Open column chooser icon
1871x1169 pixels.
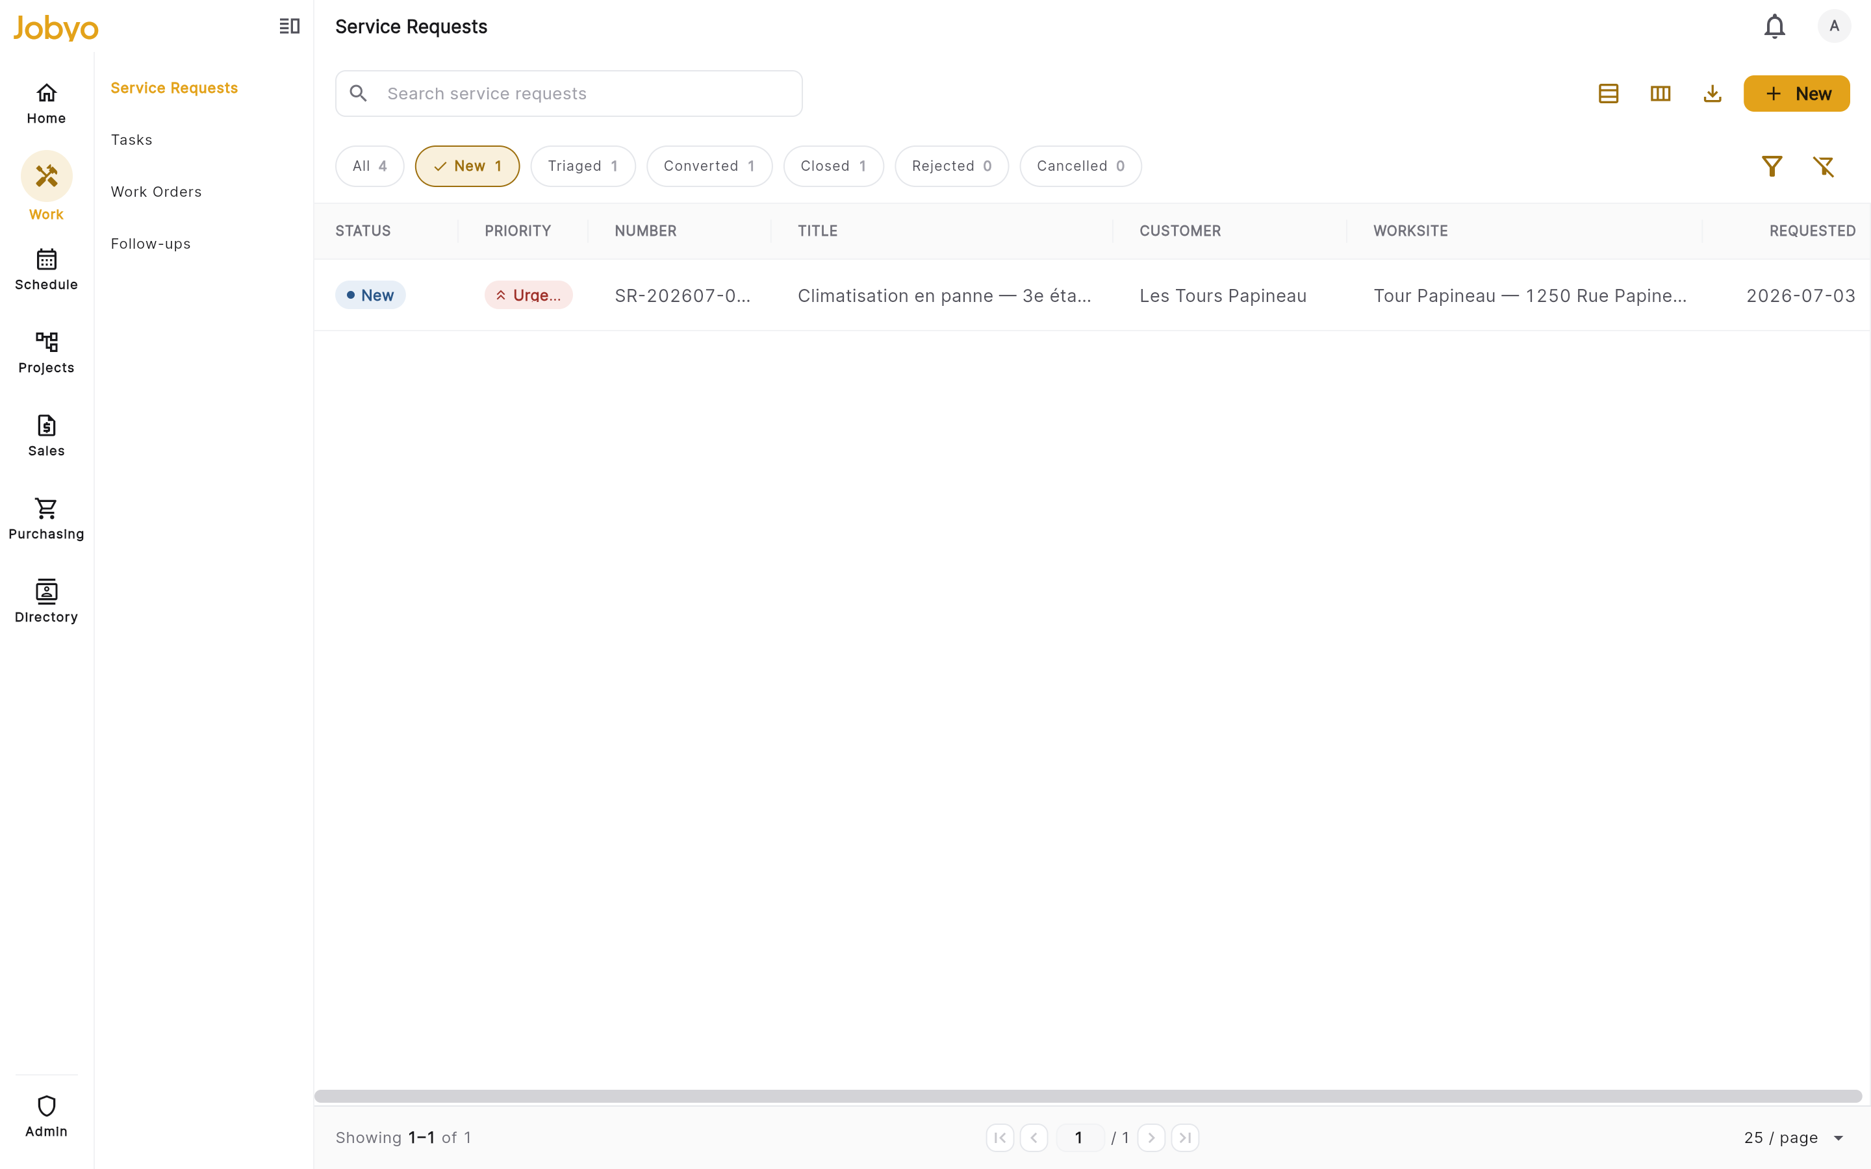[1660, 94]
